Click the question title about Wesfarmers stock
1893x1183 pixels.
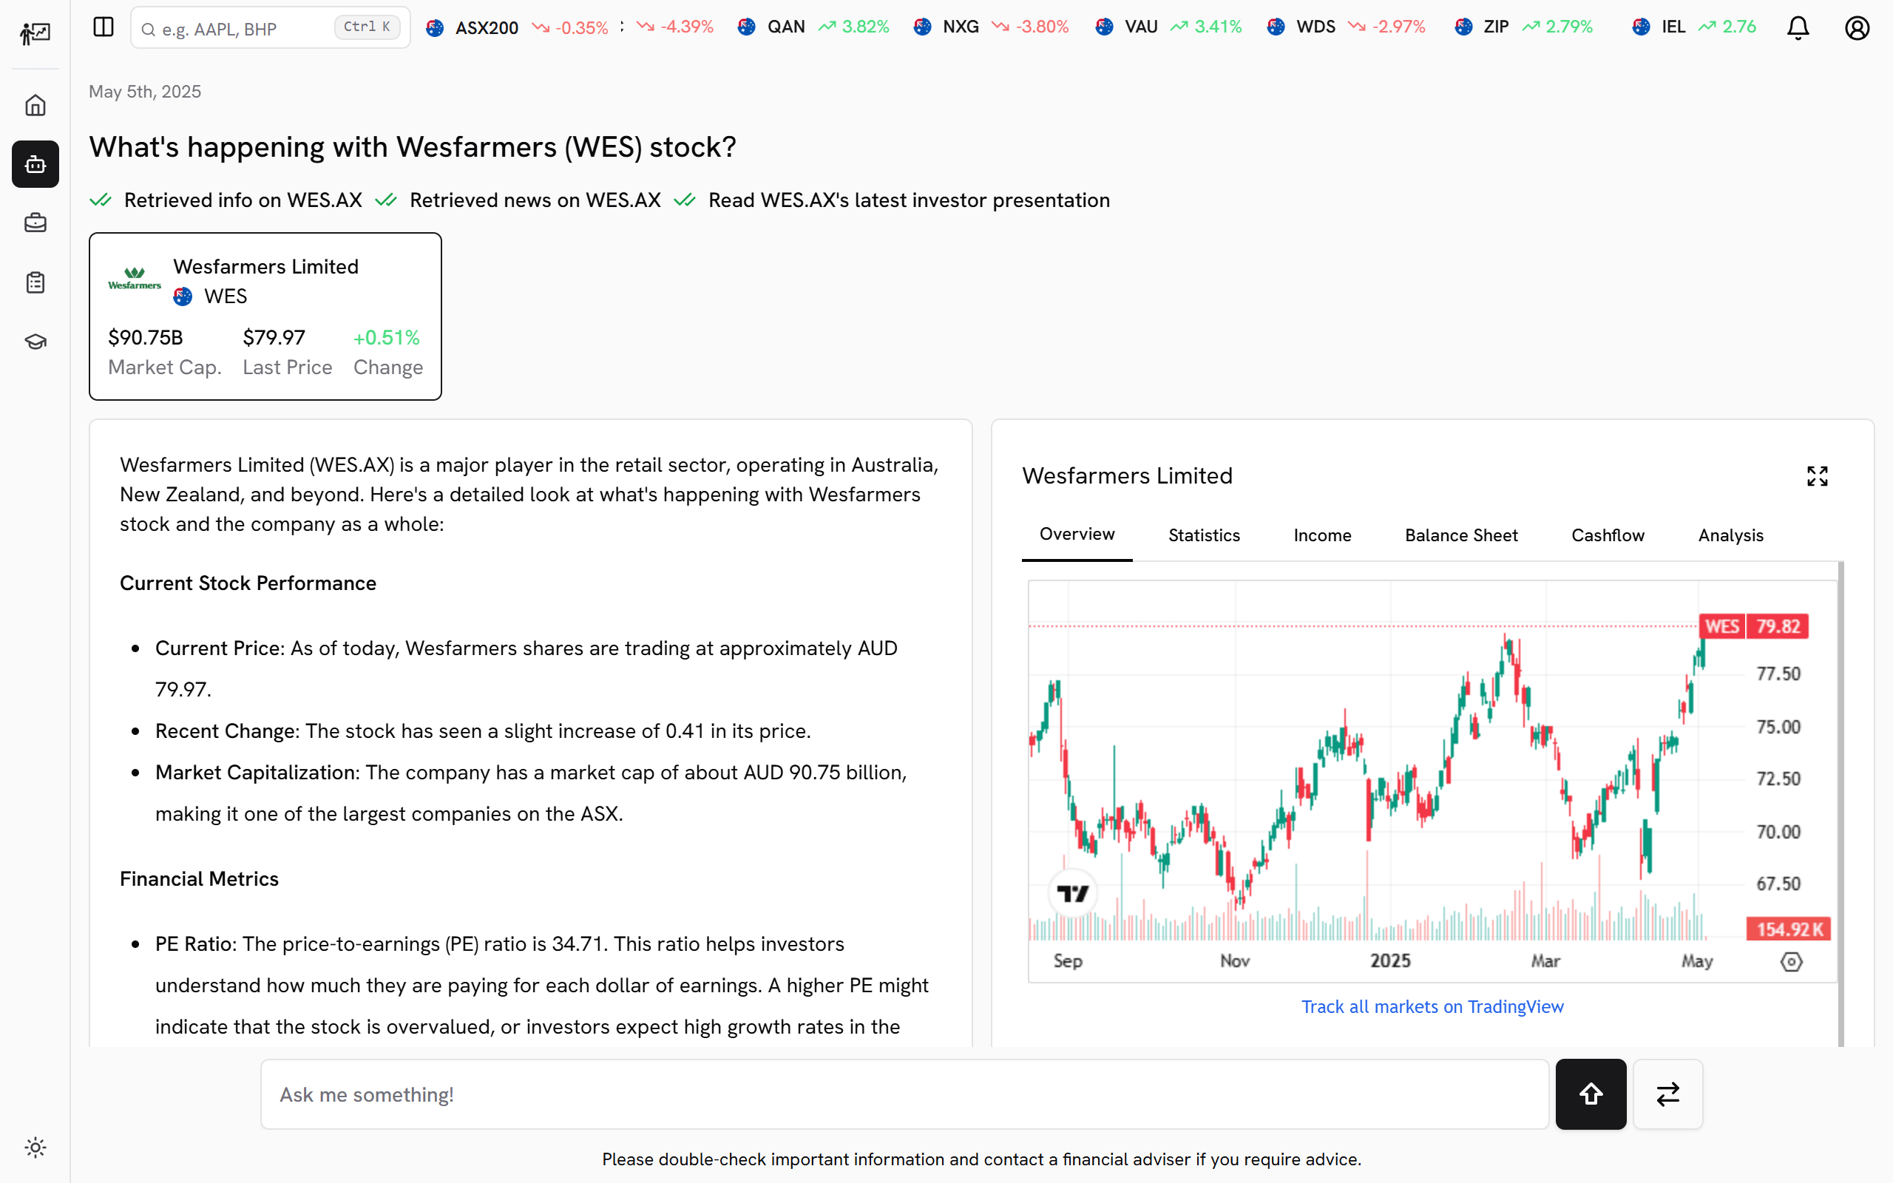point(412,147)
